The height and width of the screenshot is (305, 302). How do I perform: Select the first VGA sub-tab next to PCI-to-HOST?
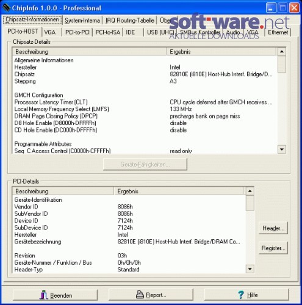[x=50, y=32]
